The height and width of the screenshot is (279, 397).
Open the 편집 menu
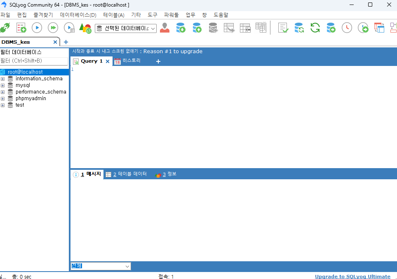point(22,15)
